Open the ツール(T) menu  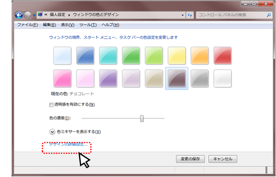[88, 25]
